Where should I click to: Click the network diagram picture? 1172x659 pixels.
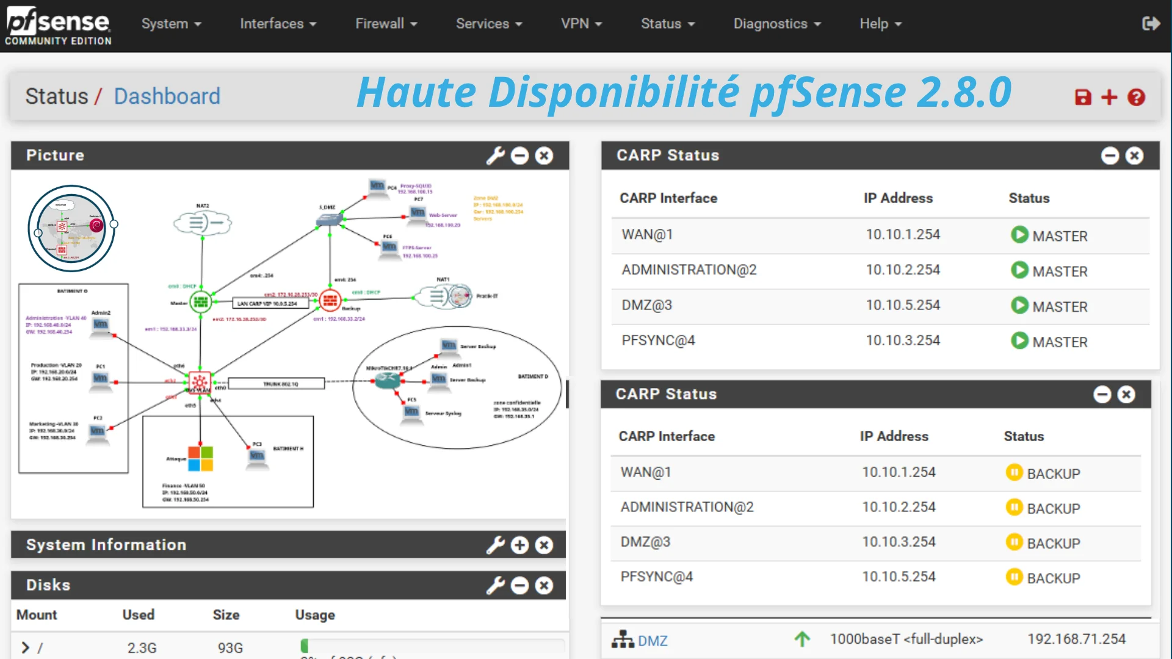pos(289,345)
